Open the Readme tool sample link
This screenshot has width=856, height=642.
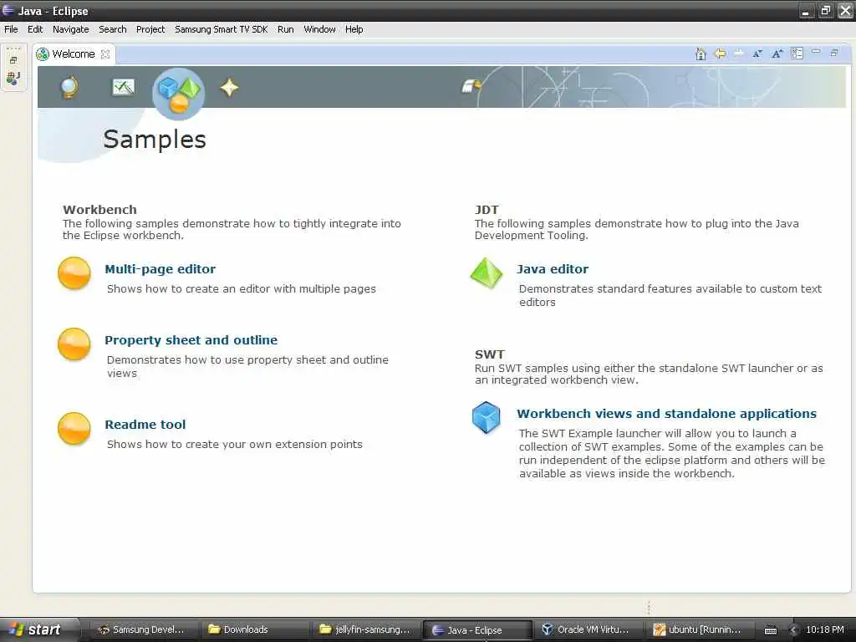(145, 424)
